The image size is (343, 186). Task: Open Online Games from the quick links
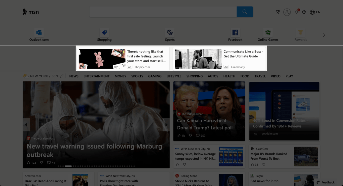tap(268, 34)
